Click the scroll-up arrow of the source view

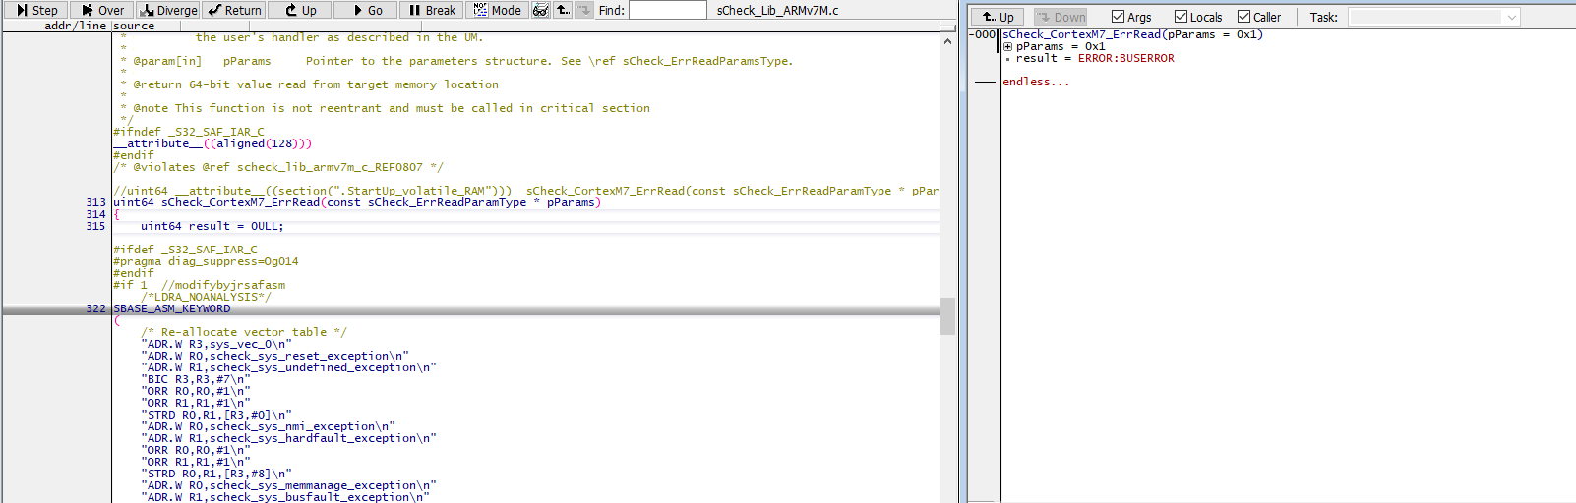click(x=947, y=41)
